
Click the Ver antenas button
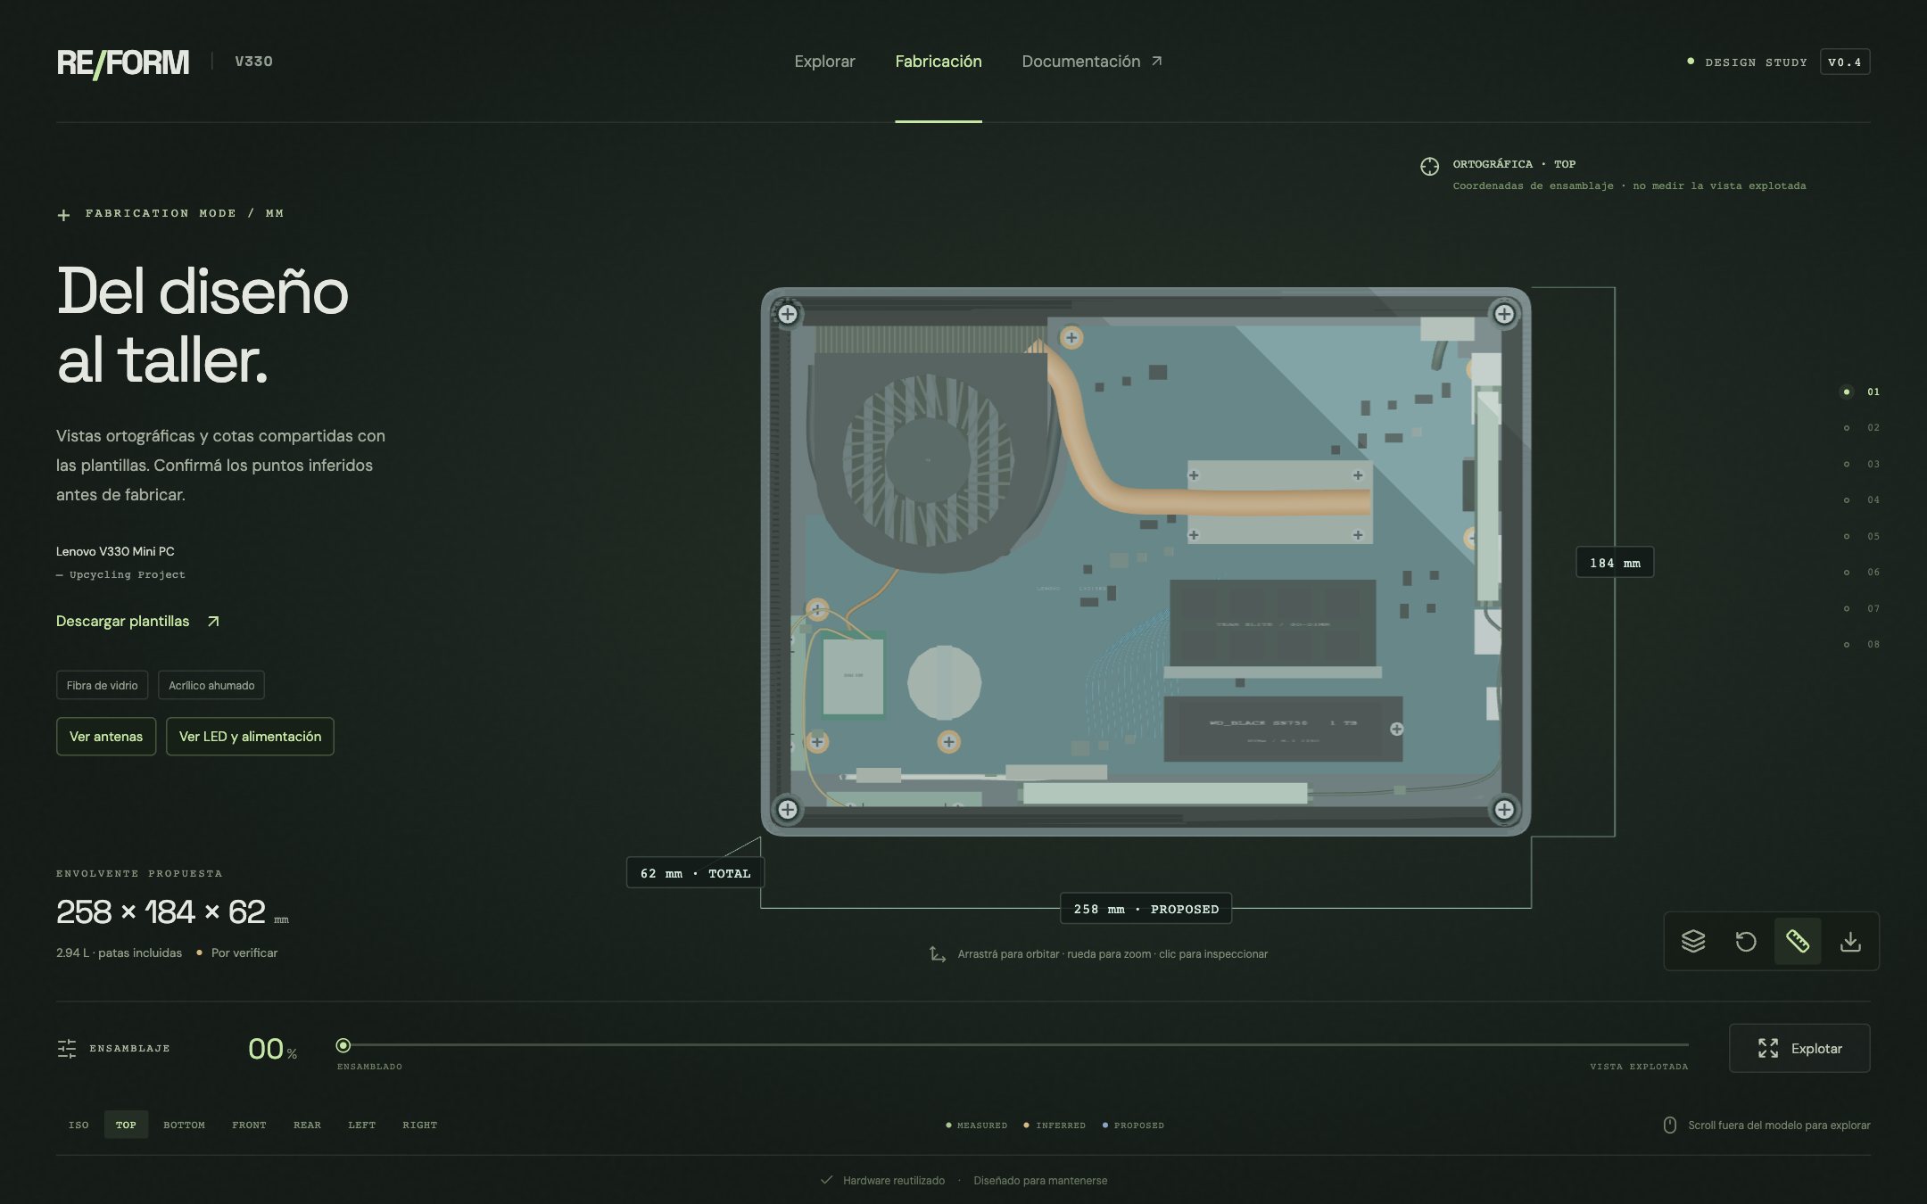coord(106,737)
